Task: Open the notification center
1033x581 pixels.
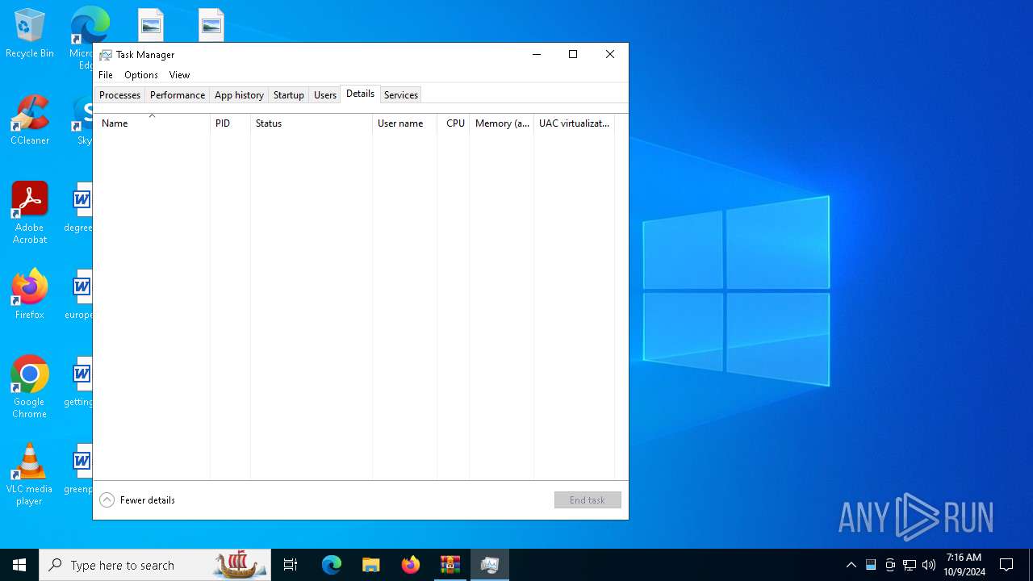Action: (1006, 565)
